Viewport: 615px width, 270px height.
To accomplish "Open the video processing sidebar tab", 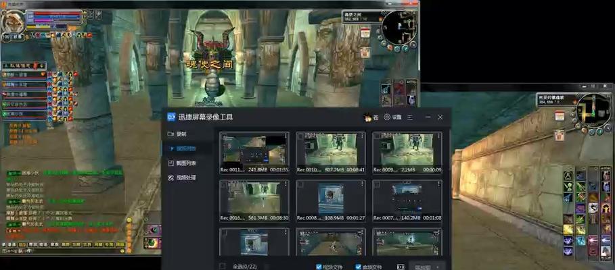I will pyautogui.click(x=181, y=178).
